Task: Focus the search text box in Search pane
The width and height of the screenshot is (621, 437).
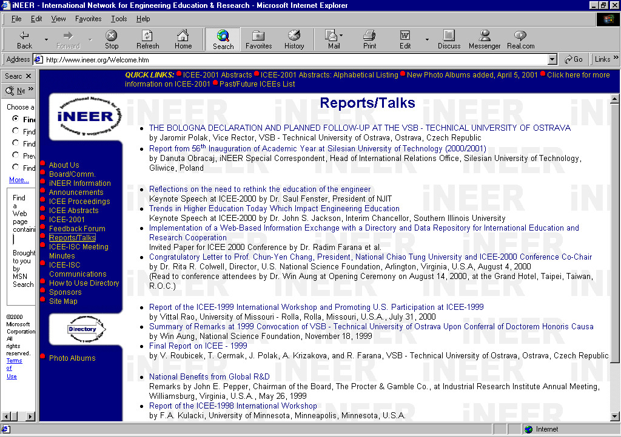Action: pyautogui.click(x=24, y=240)
